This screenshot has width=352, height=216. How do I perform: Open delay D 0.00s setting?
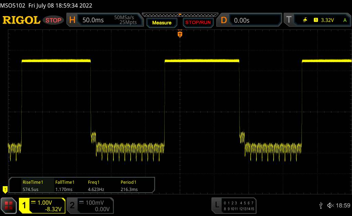[x=249, y=20]
